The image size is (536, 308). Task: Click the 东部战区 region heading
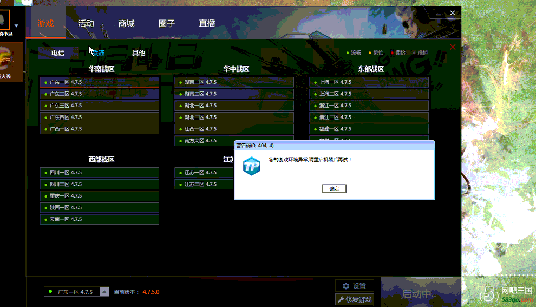tap(371, 69)
